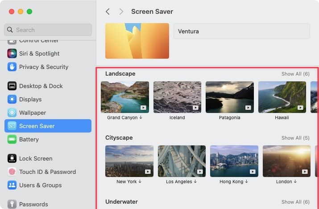Go back with the left chevron
This screenshot has height=209, width=319.
108,12
